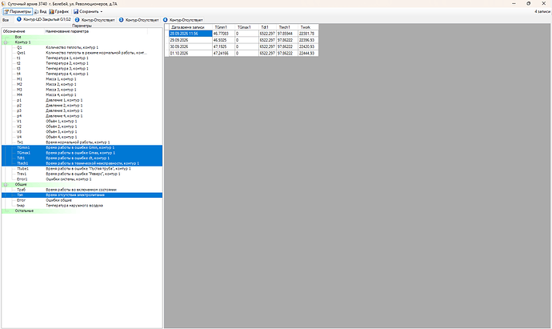
Task: Select the Все row in the parameter tree
Action: 82,37
